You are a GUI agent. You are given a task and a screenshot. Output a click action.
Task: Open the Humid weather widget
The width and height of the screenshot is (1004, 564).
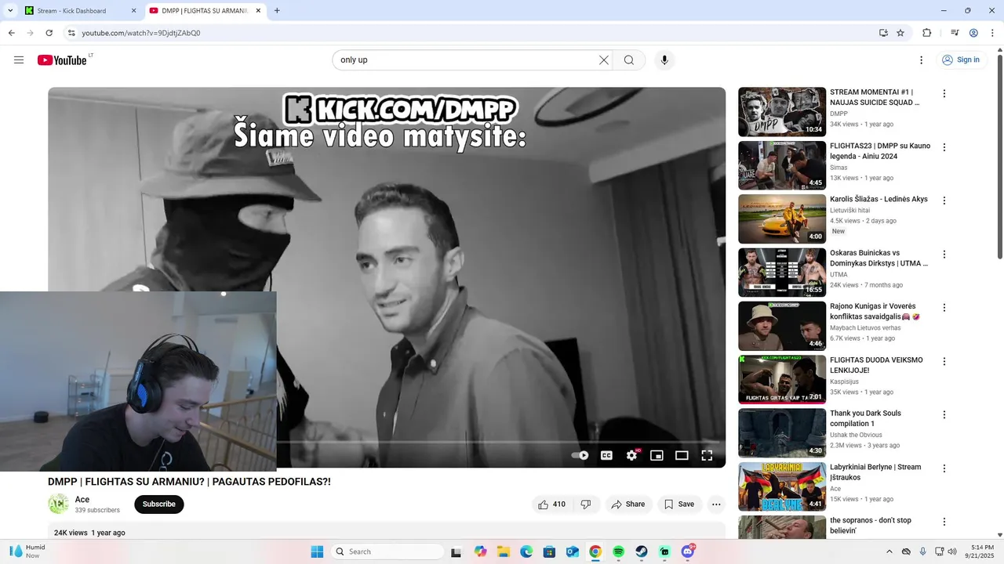click(x=27, y=551)
